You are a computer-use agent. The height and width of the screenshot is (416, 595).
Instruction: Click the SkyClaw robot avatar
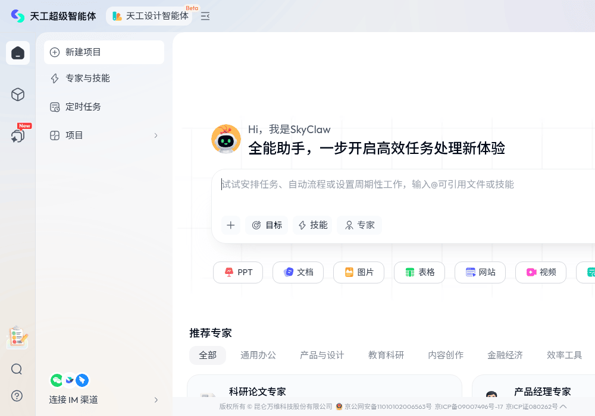pyautogui.click(x=226, y=139)
